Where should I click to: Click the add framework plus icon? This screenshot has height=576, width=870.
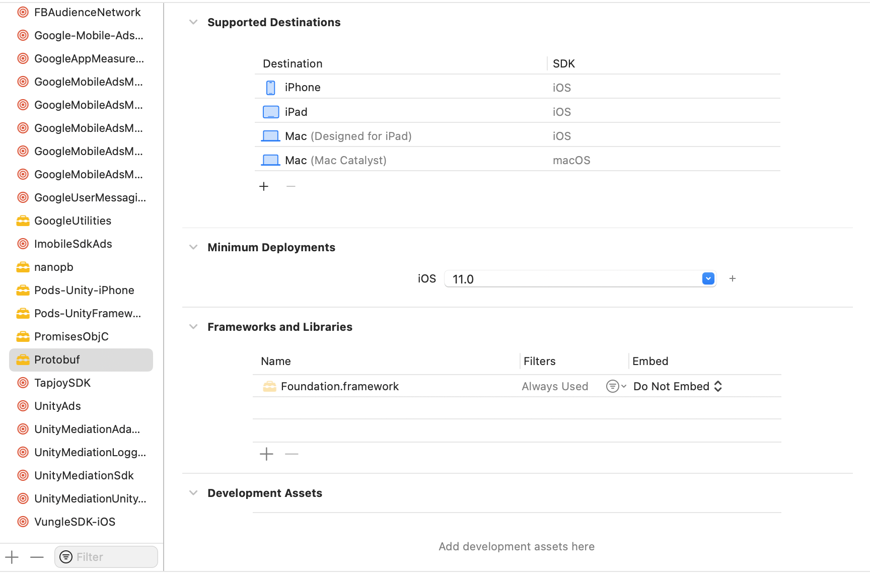click(266, 454)
